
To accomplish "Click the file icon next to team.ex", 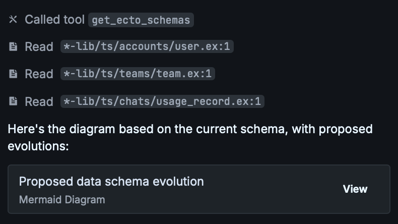I will 13,74.
